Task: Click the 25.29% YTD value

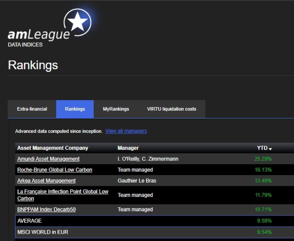Action: click(263, 159)
